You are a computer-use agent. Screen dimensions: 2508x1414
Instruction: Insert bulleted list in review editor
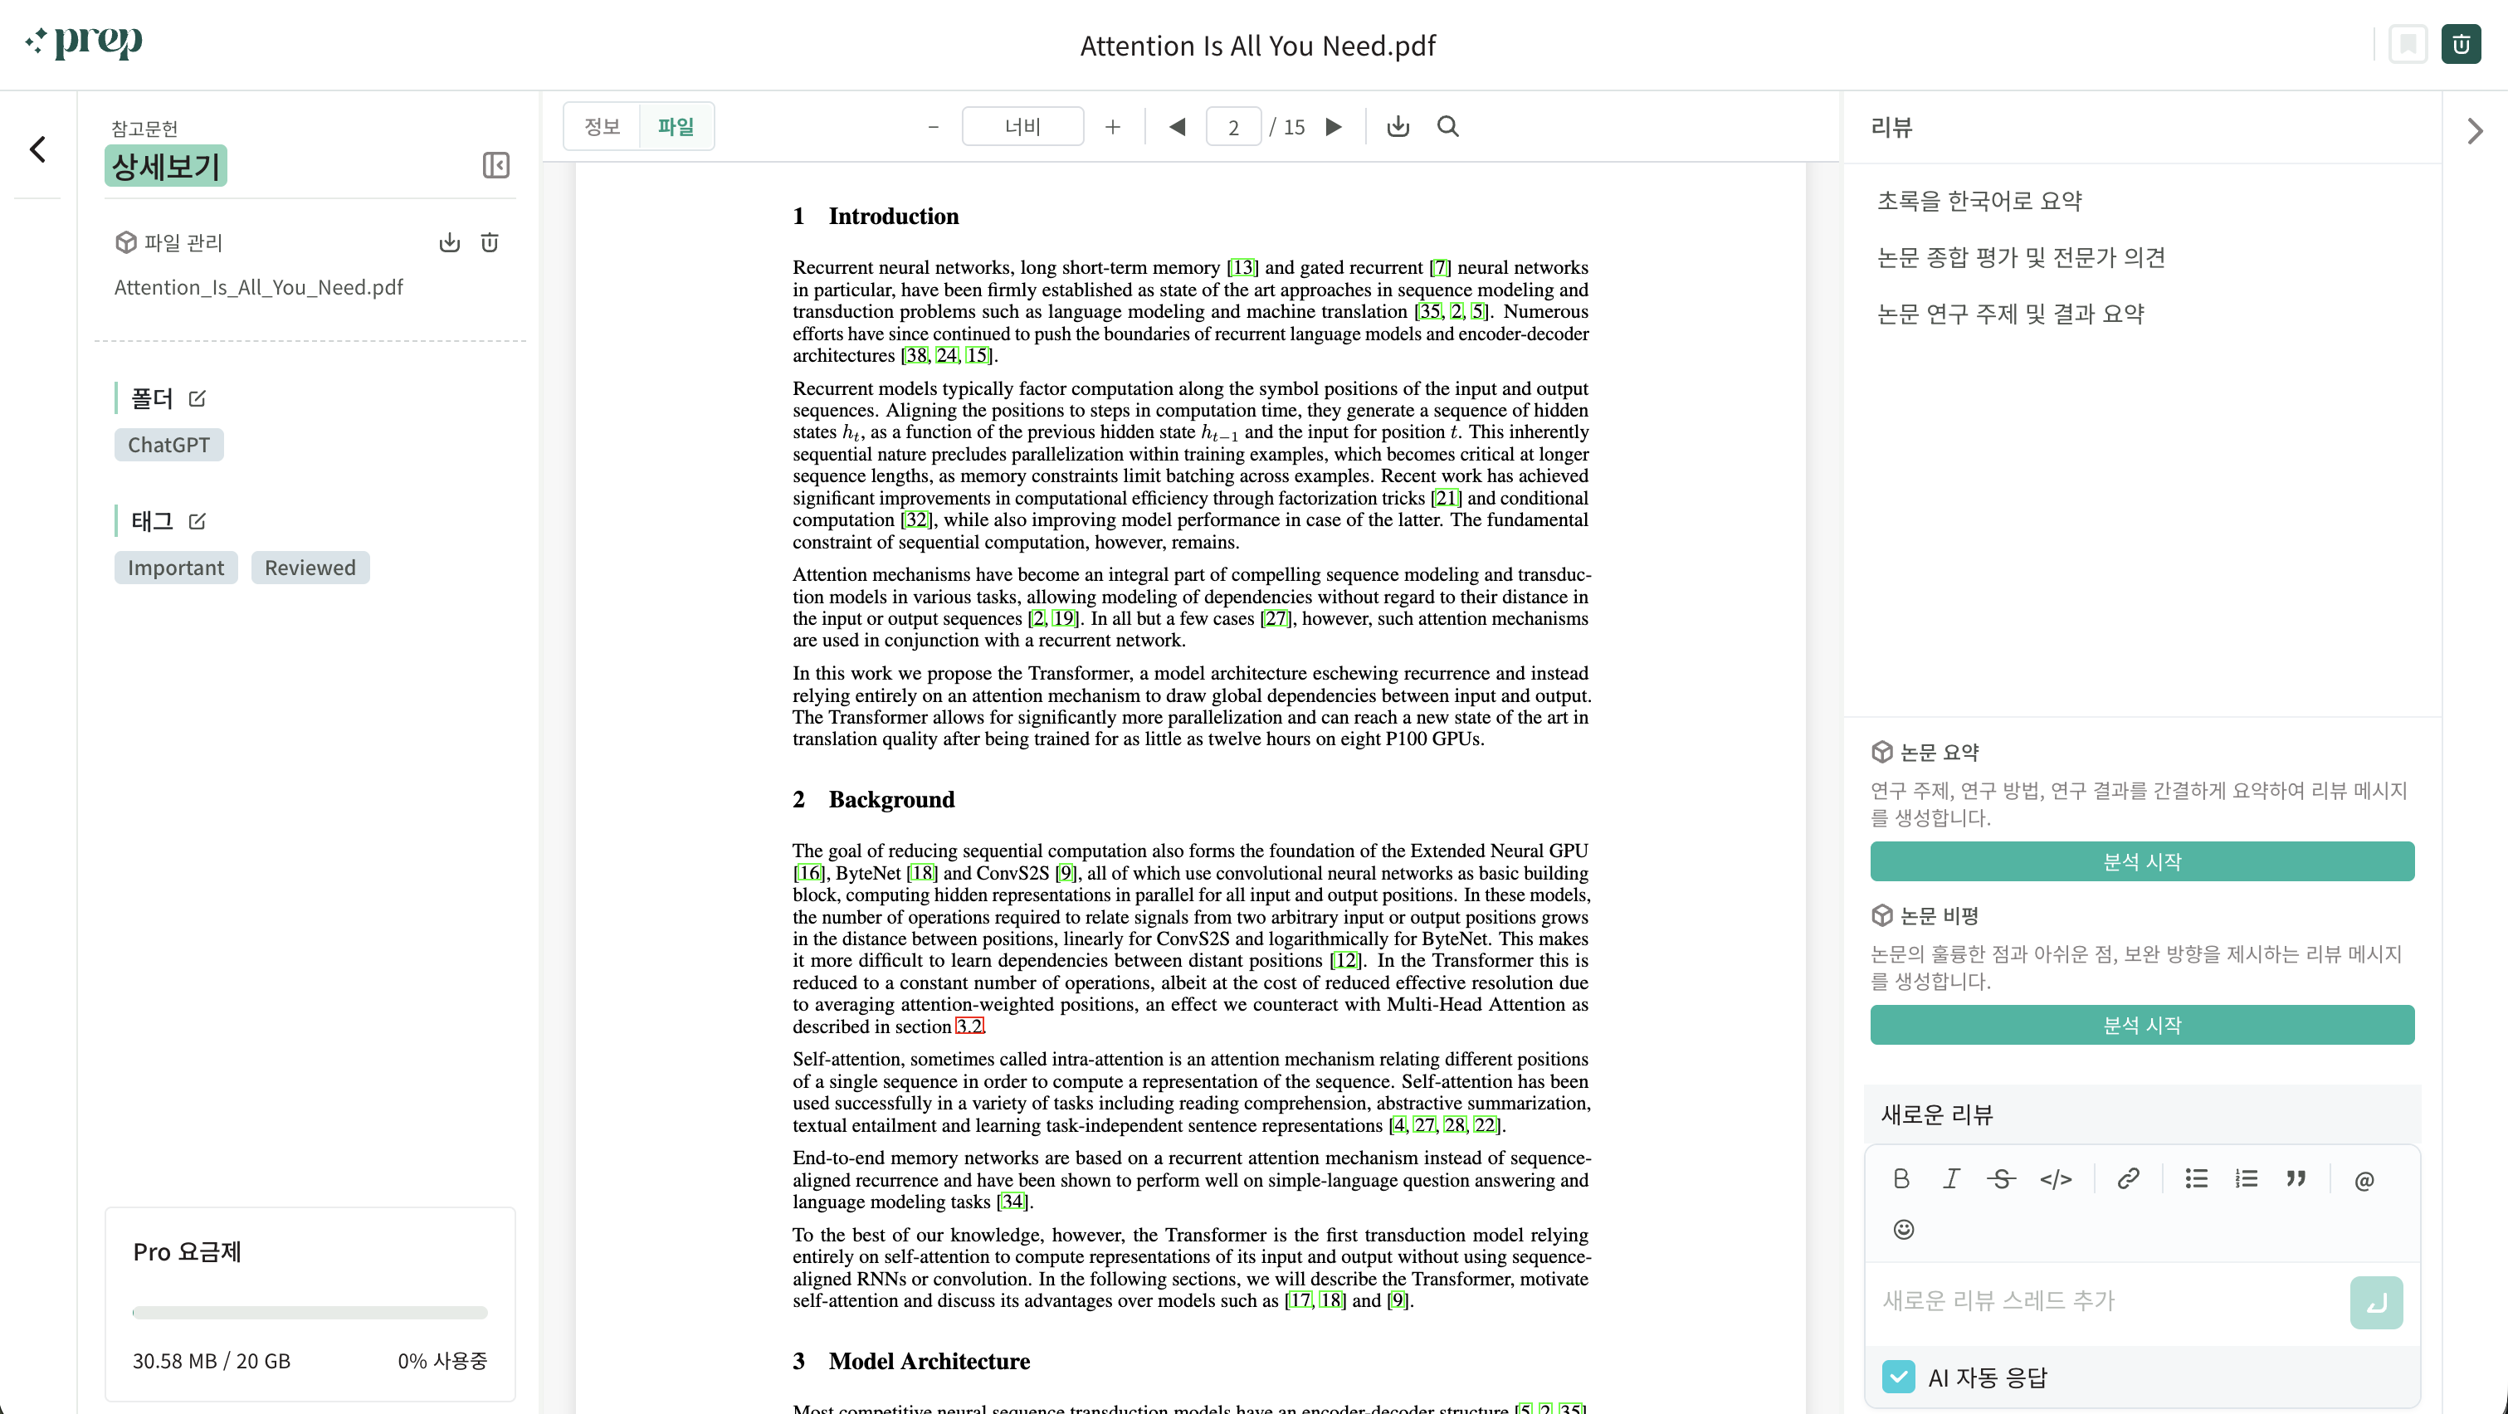point(2197,1178)
